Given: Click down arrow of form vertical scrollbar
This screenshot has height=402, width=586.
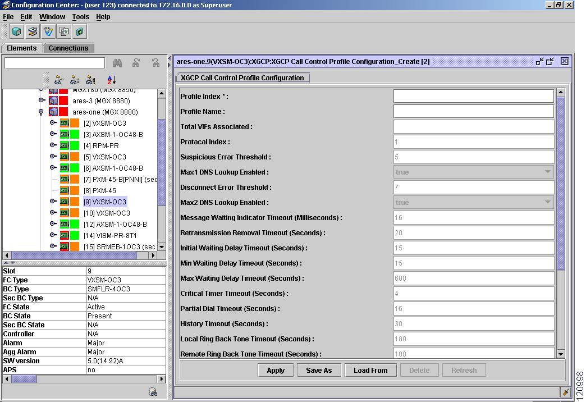Looking at the screenshot, I should click(x=561, y=354).
